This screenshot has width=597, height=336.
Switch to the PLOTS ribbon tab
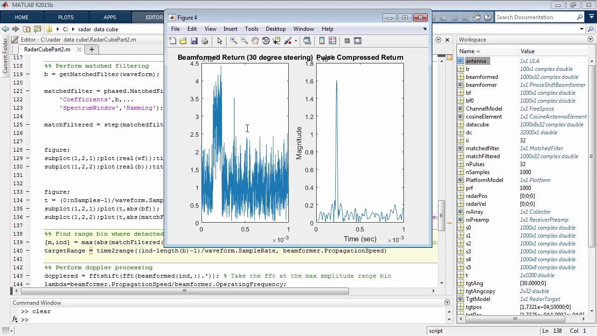coord(66,17)
